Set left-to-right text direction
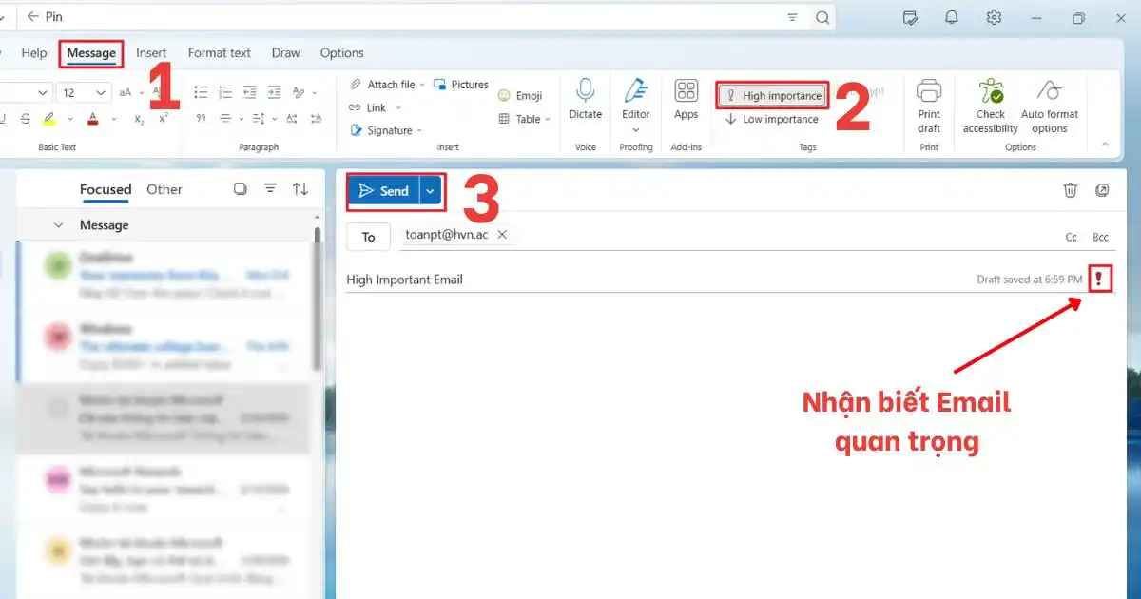1141x599 pixels. [x=294, y=119]
